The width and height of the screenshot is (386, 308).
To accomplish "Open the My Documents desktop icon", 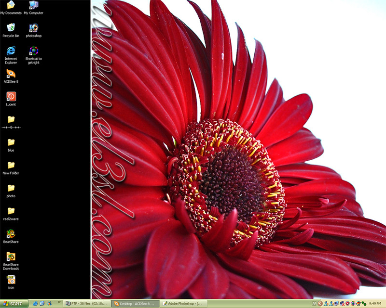I will point(11,7).
